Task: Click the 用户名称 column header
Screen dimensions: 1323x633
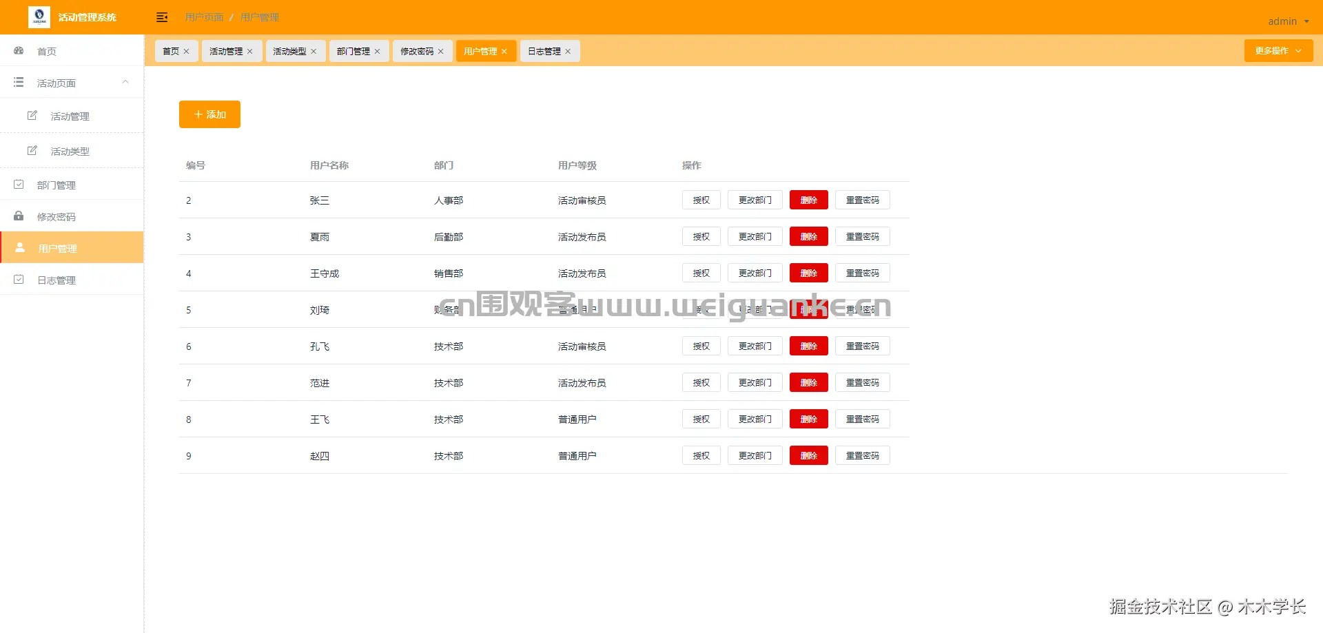Action: (x=329, y=165)
